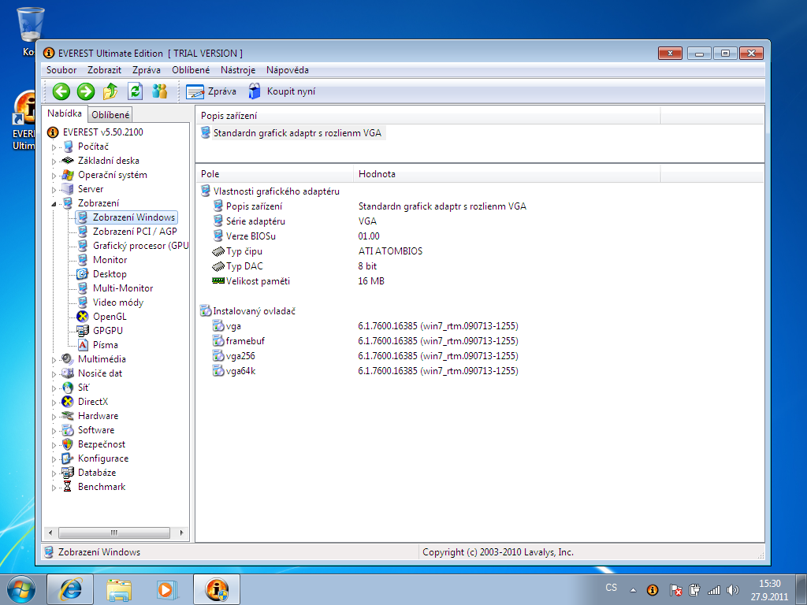Image resolution: width=807 pixels, height=605 pixels.
Task: Expand the DirectX tree node
Action: [x=54, y=402]
